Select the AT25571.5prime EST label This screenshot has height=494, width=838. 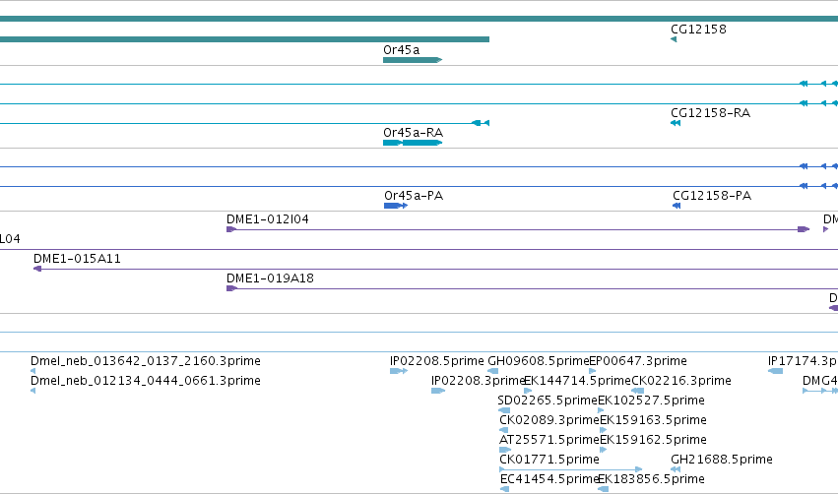coord(548,440)
